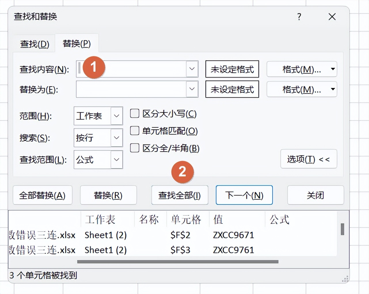This screenshot has height=294, width=369.
Task: Click the Help question mark icon
Action: [x=299, y=17]
